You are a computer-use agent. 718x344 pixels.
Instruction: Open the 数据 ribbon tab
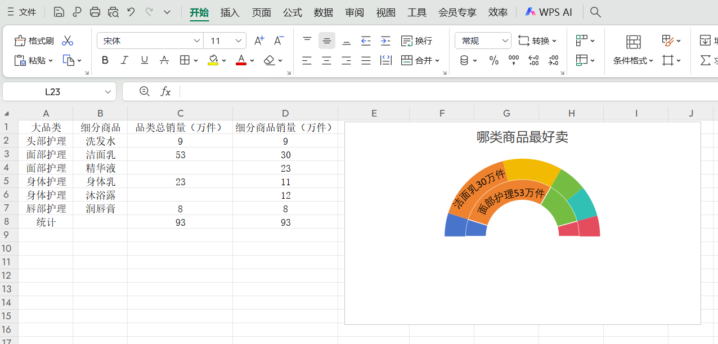point(324,12)
